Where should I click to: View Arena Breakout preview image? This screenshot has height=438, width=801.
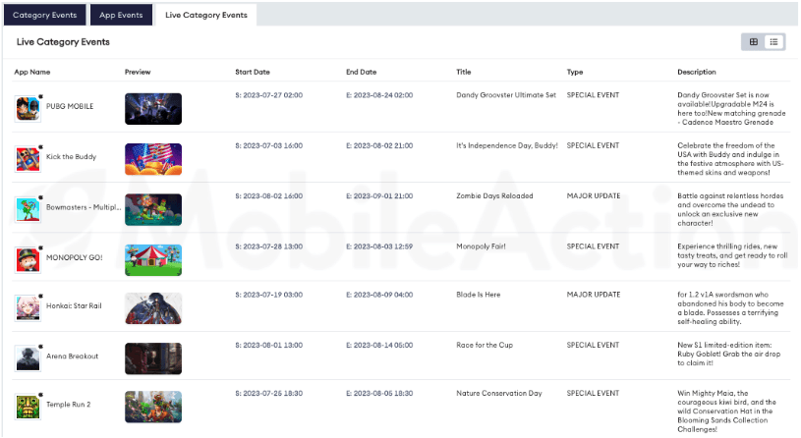(x=153, y=358)
